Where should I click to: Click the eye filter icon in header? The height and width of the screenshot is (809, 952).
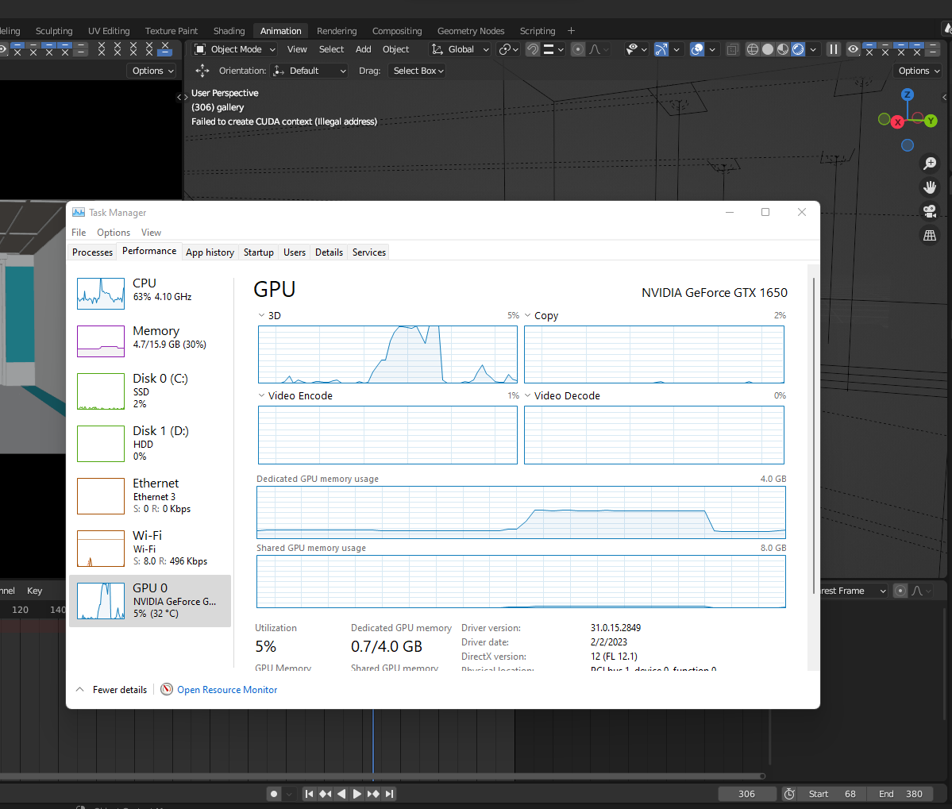coord(853,49)
